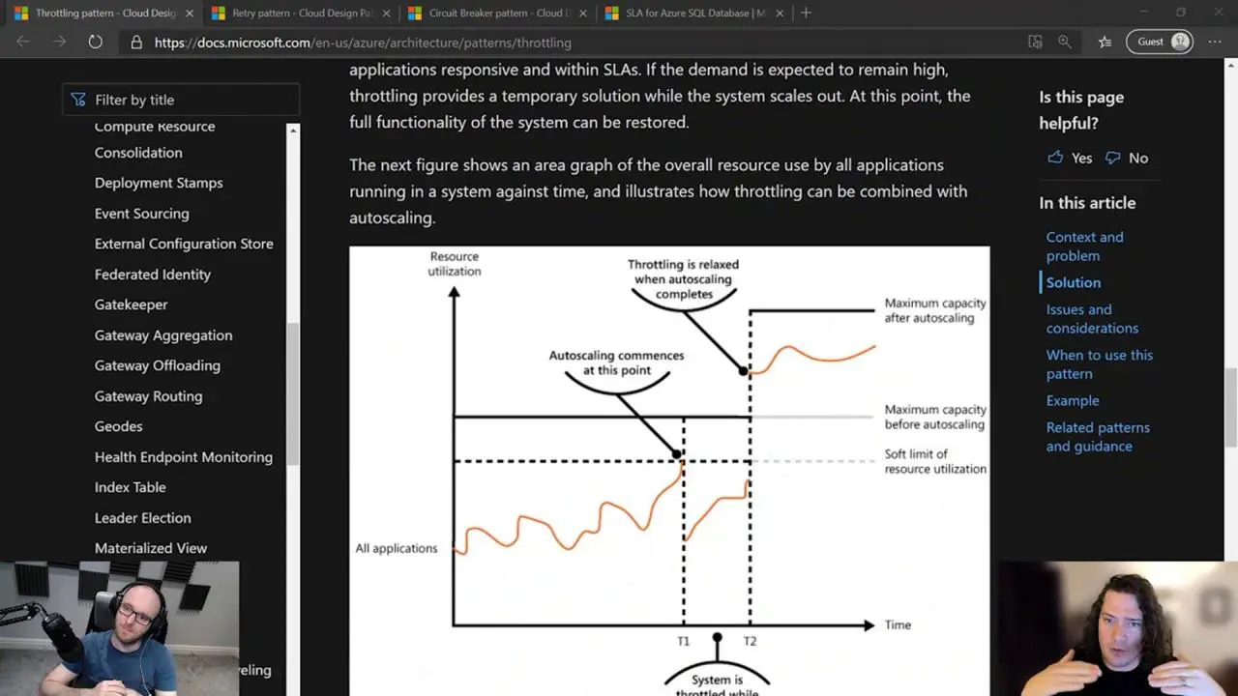
Task: Open a new tab with the plus icon
Action: click(806, 13)
